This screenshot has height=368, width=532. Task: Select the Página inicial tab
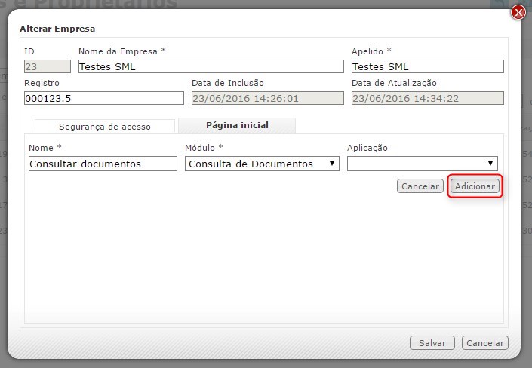point(237,125)
